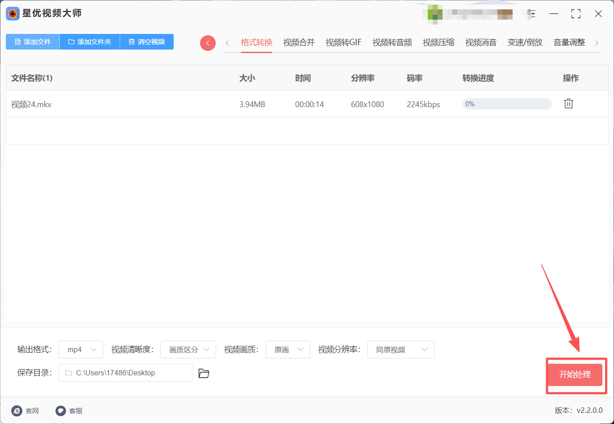Open 客服 customer service chat

[69, 411]
